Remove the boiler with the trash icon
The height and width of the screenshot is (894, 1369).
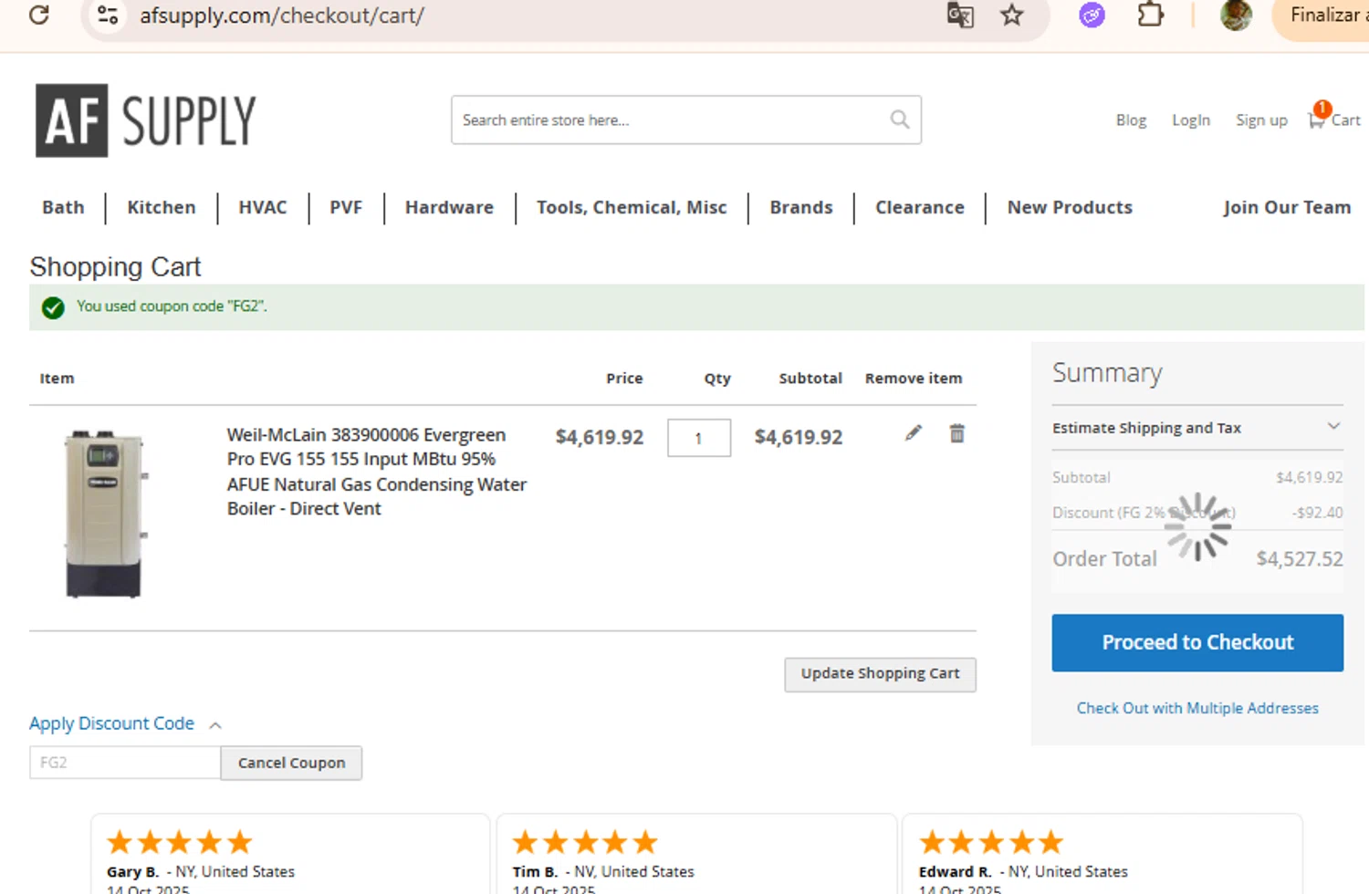coord(956,433)
